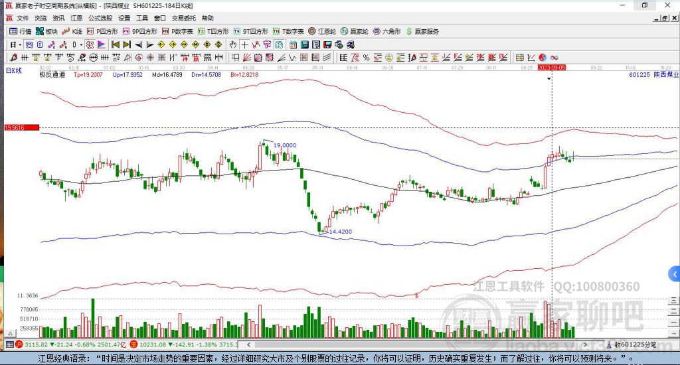Click the yin-yang icon
Screen dimensions: 680x365
click(x=543, y=57)
